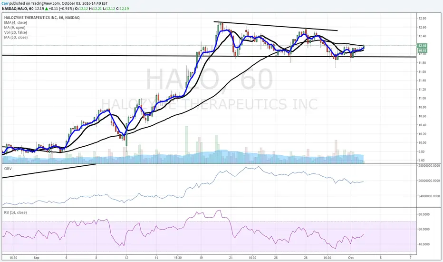Image resolution: width=443 pixels, height=262 pixels.
Task: Open the author link "Carr"
Action: 5,3
